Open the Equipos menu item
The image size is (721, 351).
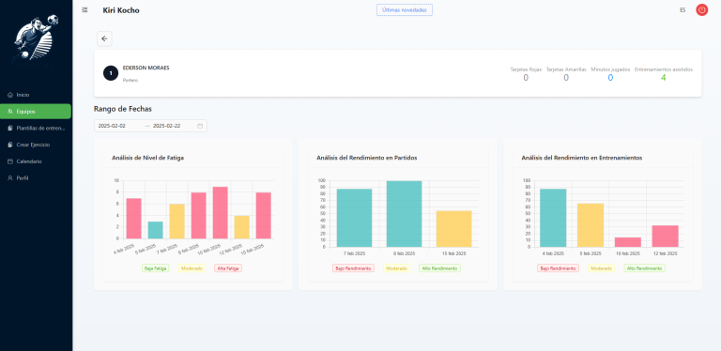(x=36, y=111)
